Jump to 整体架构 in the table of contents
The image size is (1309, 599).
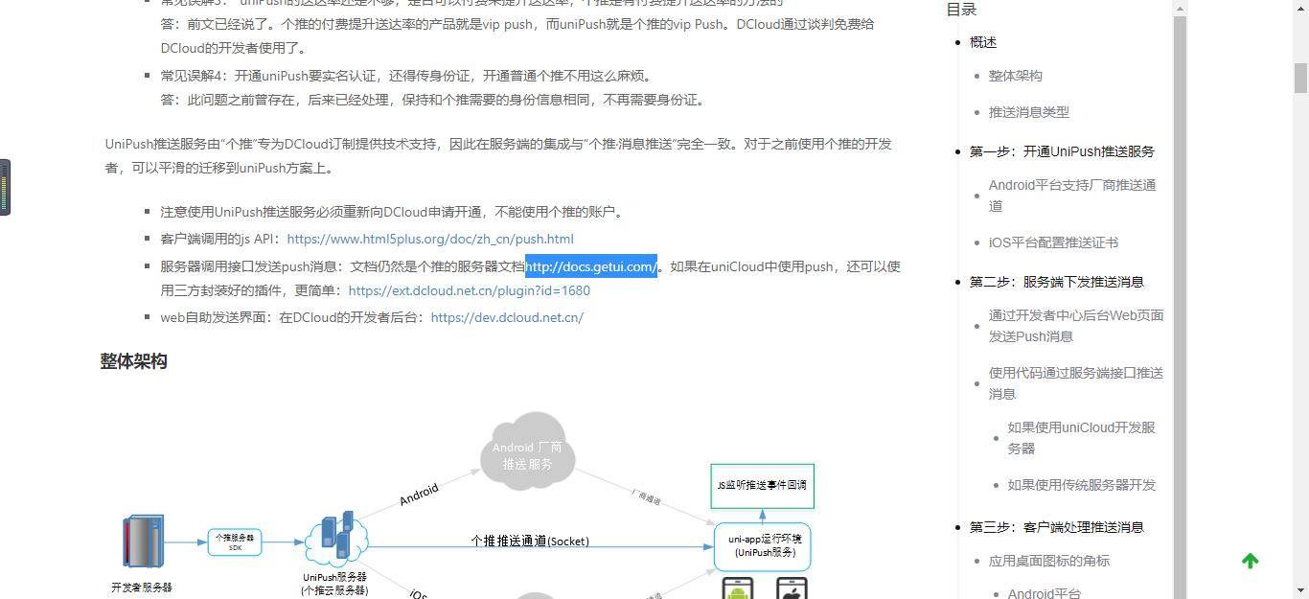click(x=1016, y=76)
